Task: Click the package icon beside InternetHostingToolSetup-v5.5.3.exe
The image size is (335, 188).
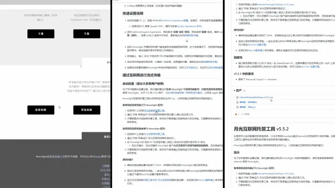Action: pos(237,97)
